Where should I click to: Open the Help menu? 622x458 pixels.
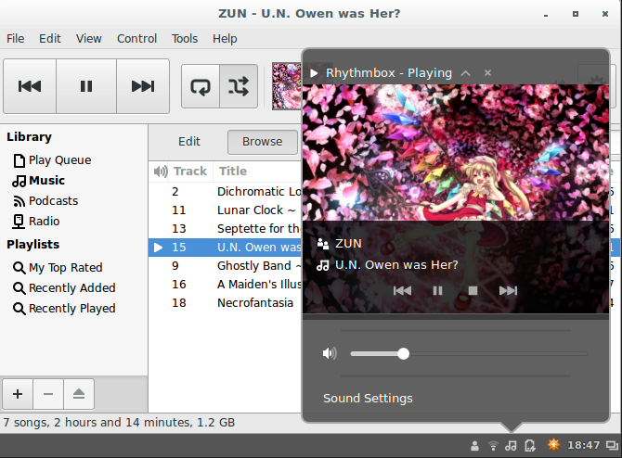pyautogui.click(x=225, y=38)
